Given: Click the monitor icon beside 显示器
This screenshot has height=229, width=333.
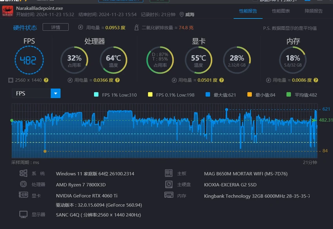Looking at the screenshot, I should click(24, 215).
